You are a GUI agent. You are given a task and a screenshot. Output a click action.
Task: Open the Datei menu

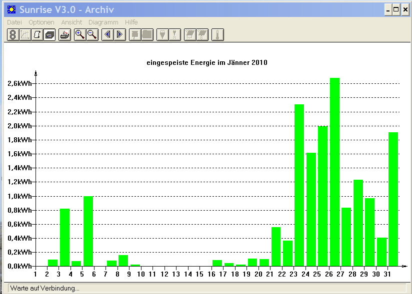click(x=14, y=22)
